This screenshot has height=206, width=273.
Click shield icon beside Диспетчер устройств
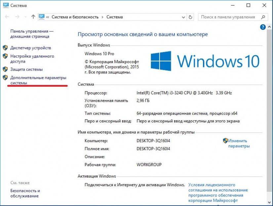[x=5, y=48]
